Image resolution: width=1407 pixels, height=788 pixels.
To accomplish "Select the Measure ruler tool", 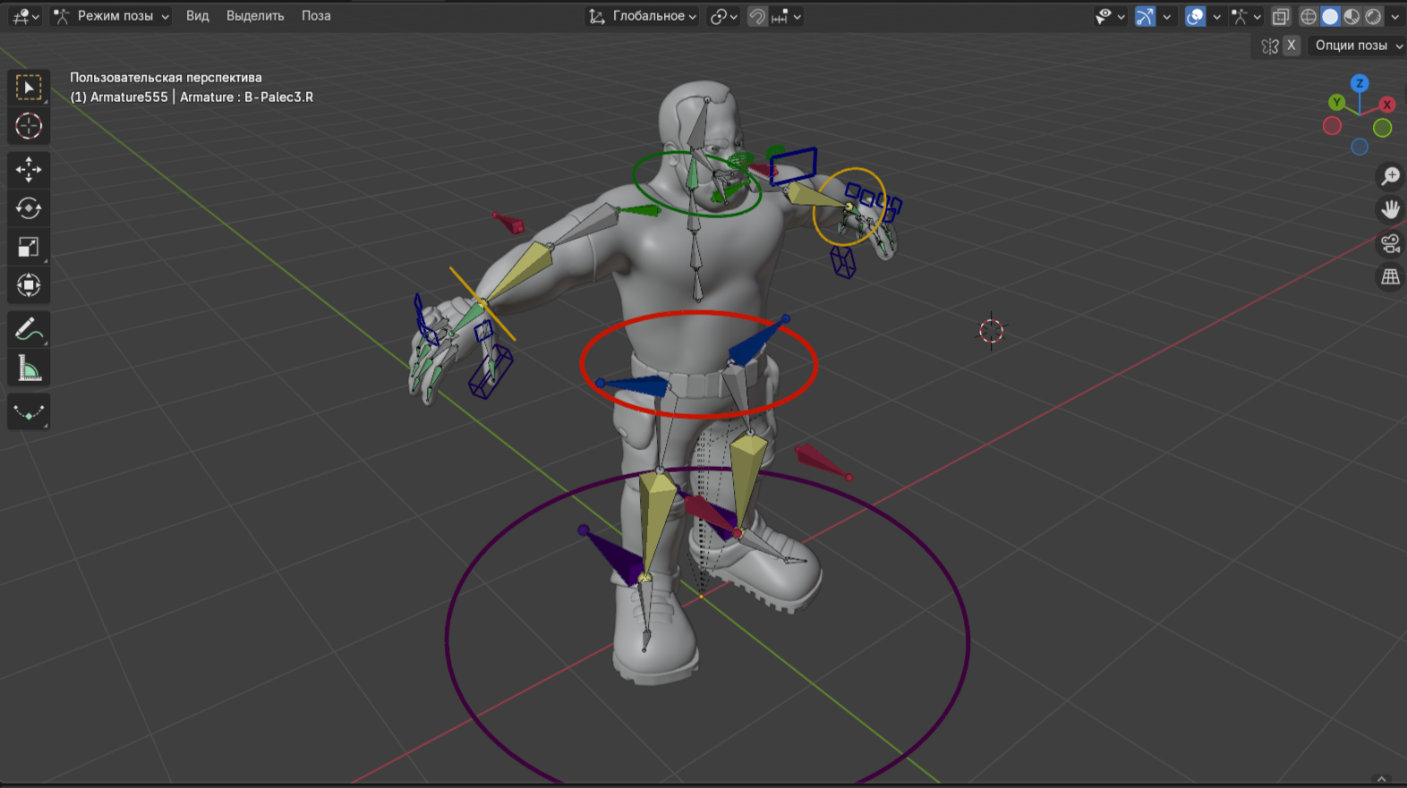I will (29, 369).
